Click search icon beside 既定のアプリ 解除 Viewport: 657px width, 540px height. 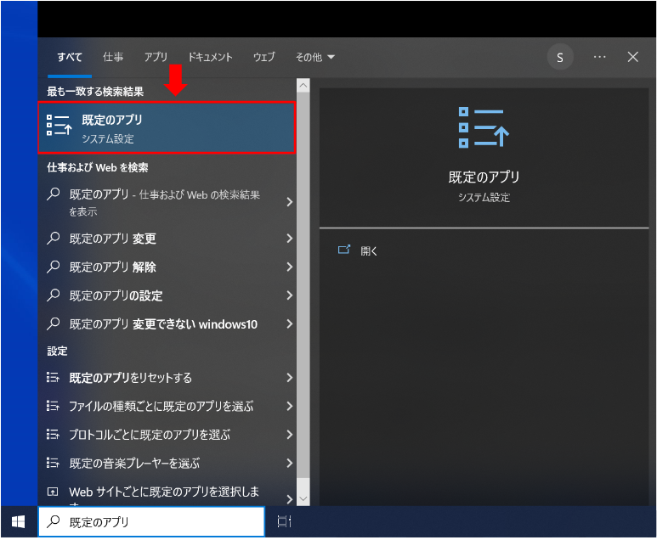pos(54,267)
